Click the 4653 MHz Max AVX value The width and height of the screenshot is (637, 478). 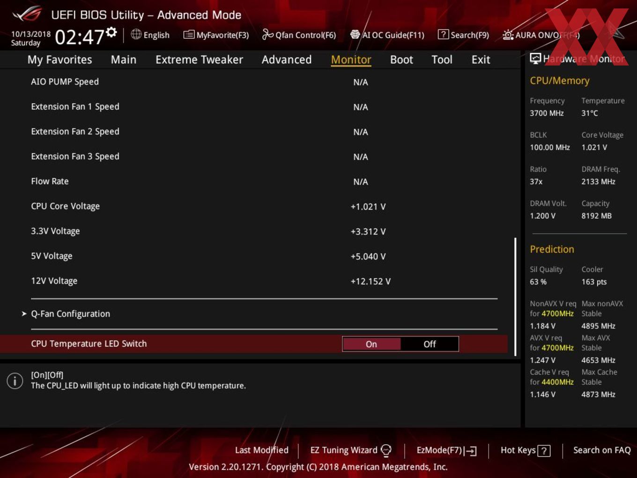point(598,360)
